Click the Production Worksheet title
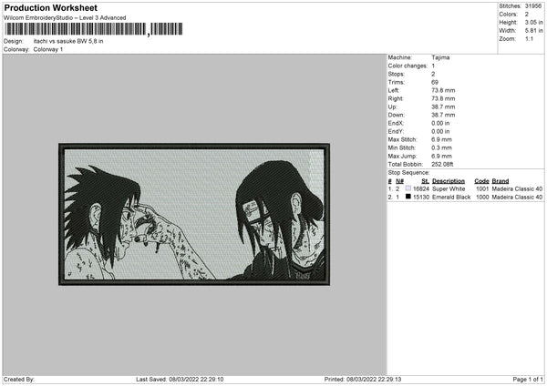The image size is (547, 386). tap(50, 7)
